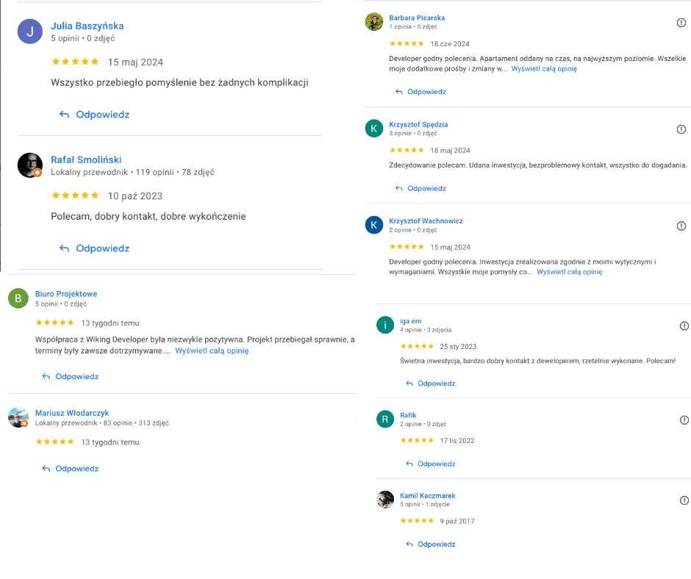This screenshot has height=579, width=691.
Task: Open info icon on Barbara Pisarska's review
Action: point(681,23)
